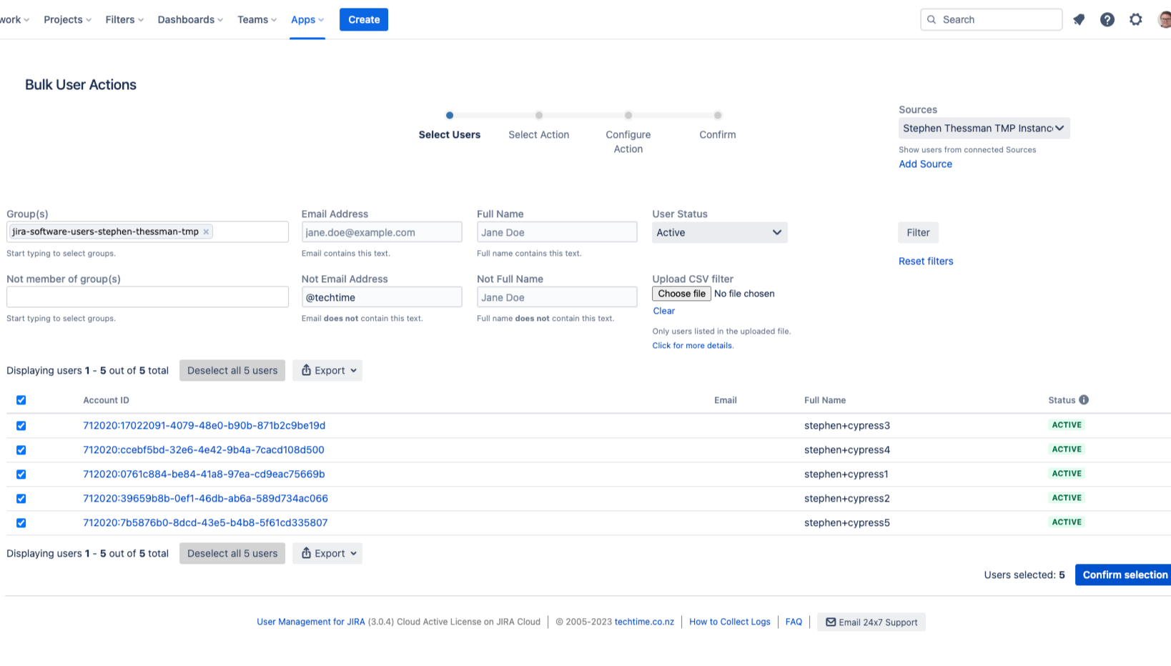Click the Confirm selection button
The width and height of the screenshot is (1171, 666).
(x=1124, y=575)
